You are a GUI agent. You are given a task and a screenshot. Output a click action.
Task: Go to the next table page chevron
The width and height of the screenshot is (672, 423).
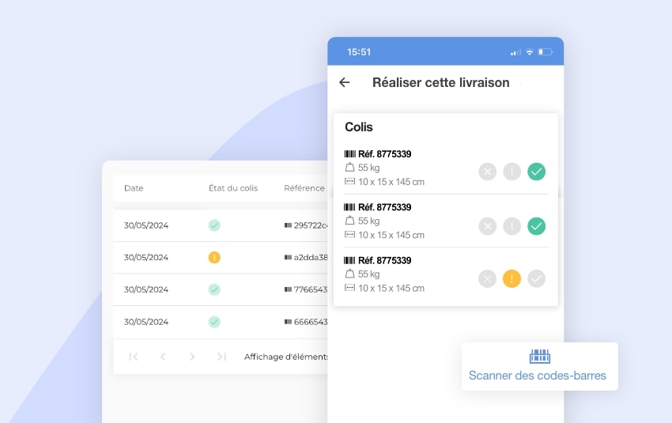coord(192,357)
